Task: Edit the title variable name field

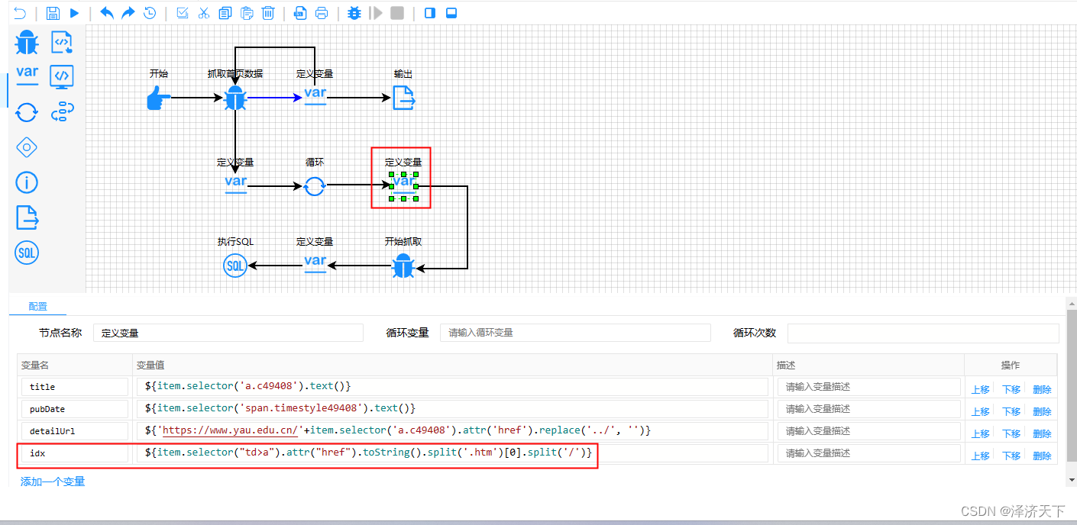Action: [75, 387]
